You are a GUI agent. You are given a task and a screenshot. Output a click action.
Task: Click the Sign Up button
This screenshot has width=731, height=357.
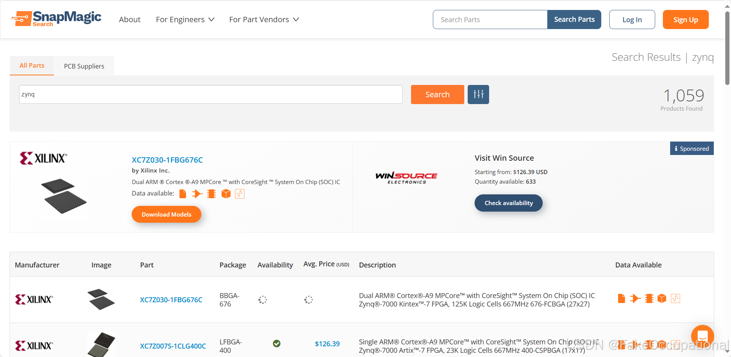[685, 20]
